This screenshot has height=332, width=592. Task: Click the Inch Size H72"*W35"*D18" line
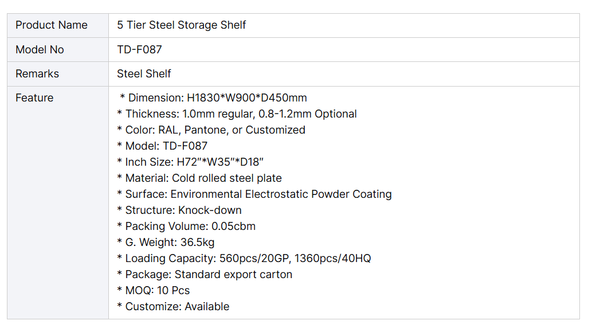pyautogui.click(x=190, y=162)
